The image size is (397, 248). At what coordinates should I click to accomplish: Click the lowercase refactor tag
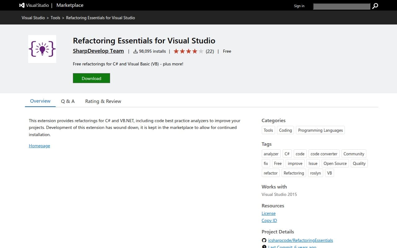(271, 173)
